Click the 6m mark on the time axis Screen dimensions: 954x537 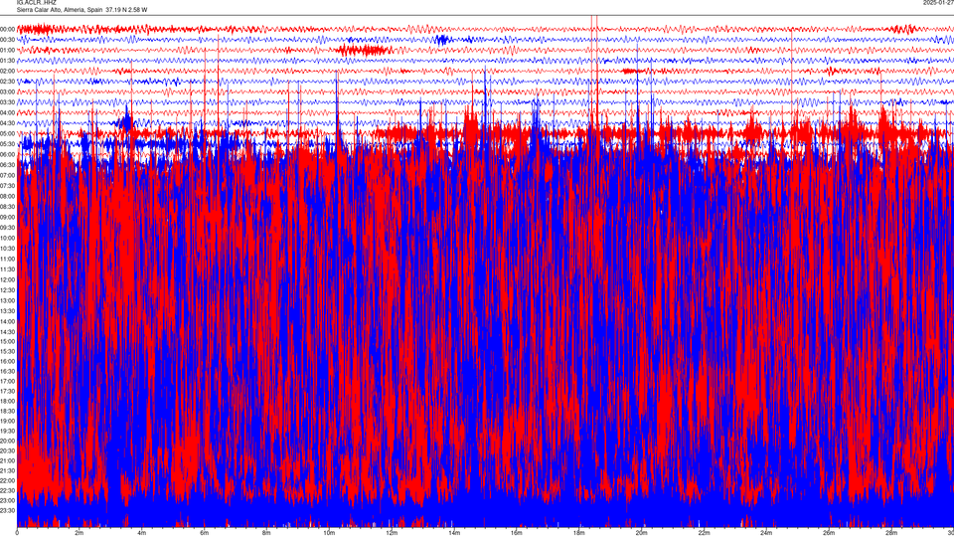click(x=204, y=533)
